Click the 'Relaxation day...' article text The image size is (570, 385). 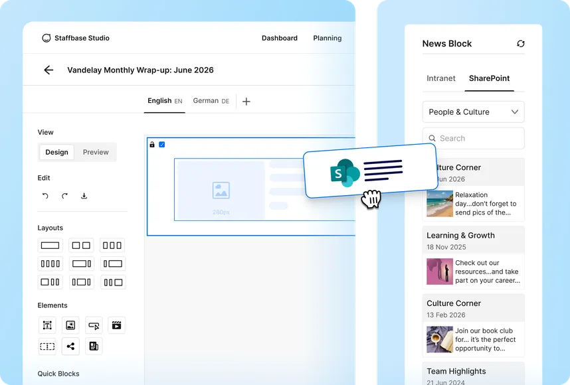[486, 204]
